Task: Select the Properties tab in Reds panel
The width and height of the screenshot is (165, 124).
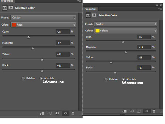Action: pyautogui.click(x=7, y=1)
